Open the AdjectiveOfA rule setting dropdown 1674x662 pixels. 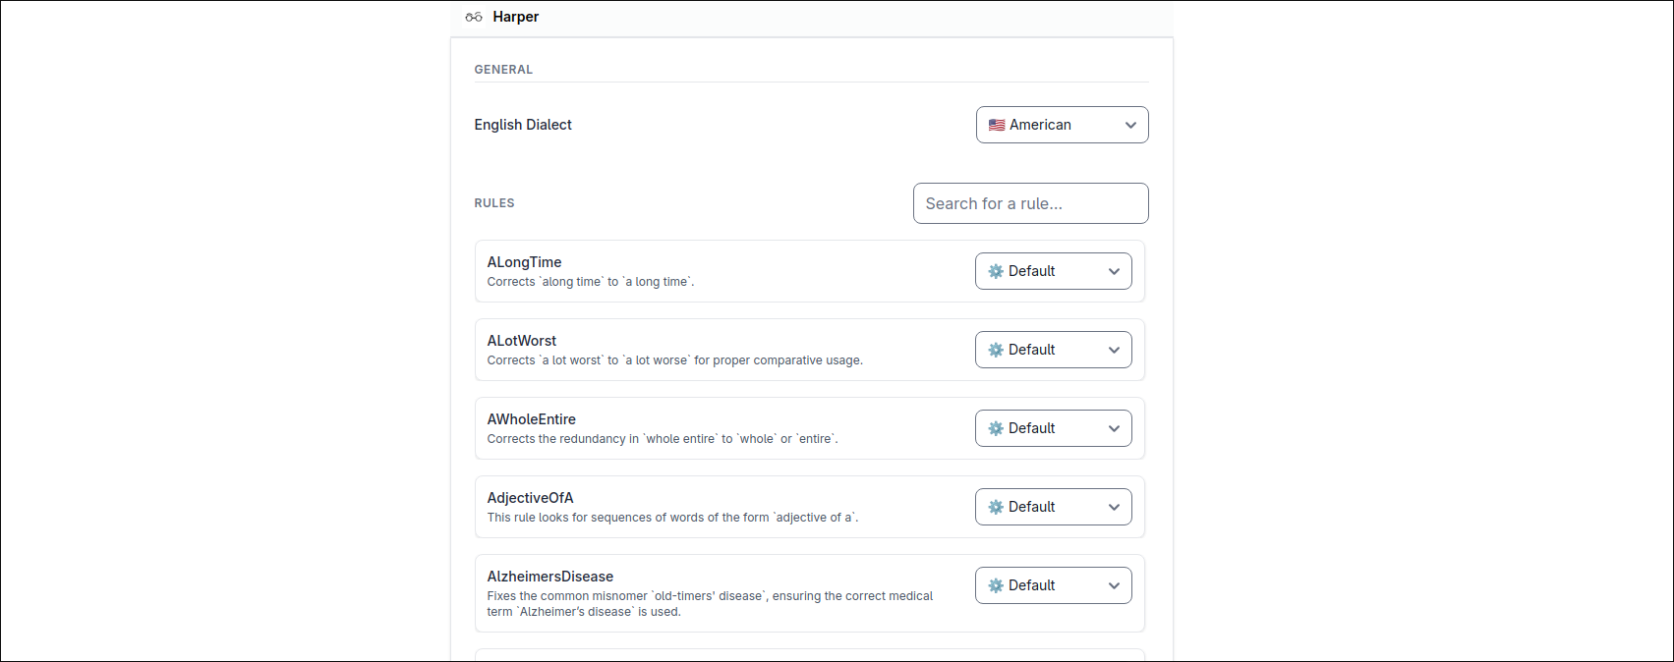click(x=1053, y=507)
